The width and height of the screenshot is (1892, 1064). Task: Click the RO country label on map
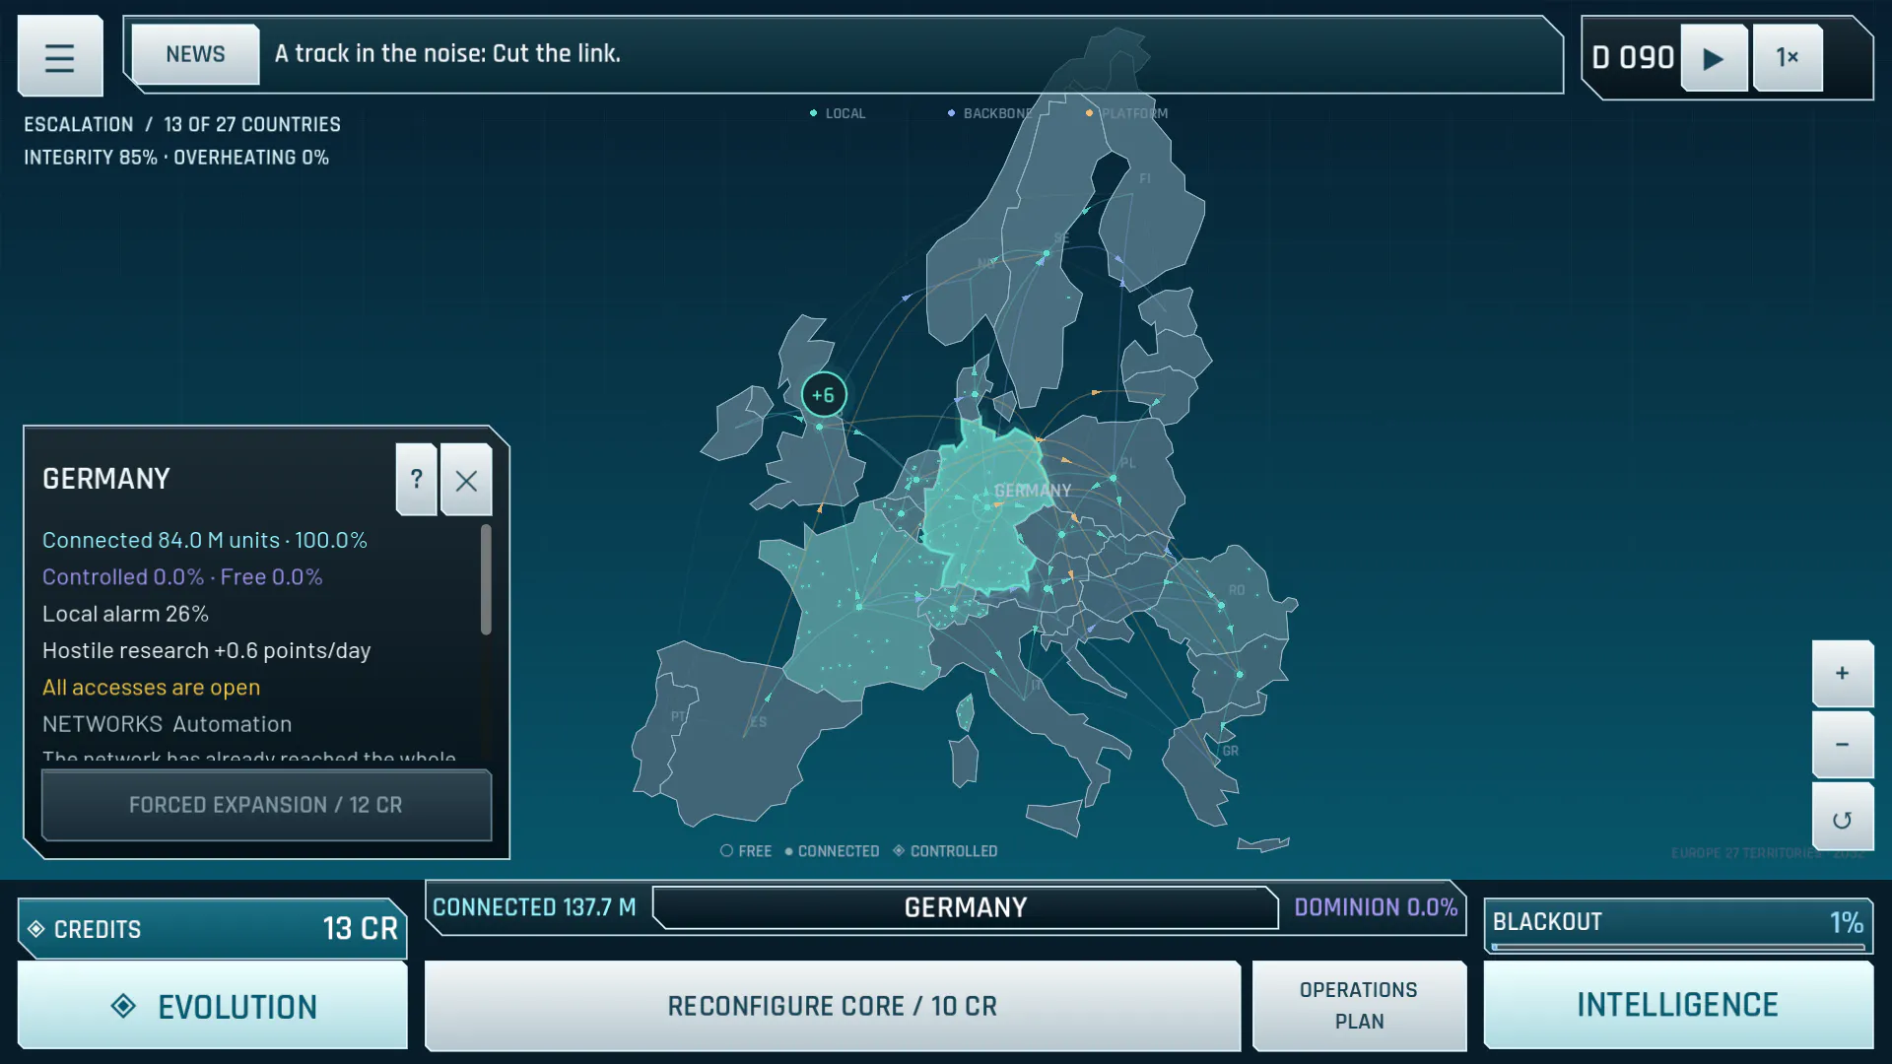point(1237,590)
